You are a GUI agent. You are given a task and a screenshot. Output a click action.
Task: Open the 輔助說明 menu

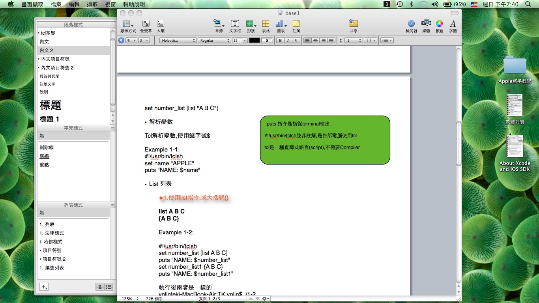pyautogui.click(x=134, y=4)
